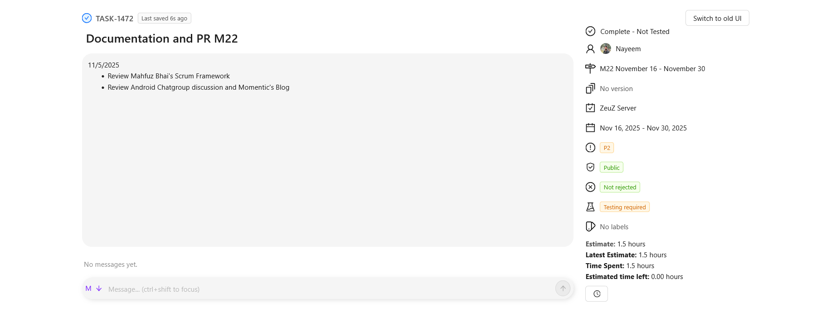Click the purple markdown M icon
Screen dimensions: 831x313
pyautogui.click(x=88, y=289)
